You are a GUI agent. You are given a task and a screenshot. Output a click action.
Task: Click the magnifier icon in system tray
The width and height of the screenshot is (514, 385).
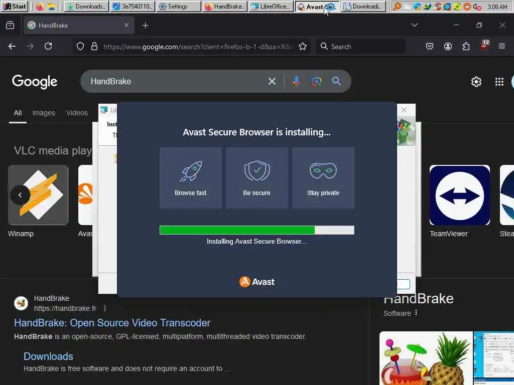click(x=397, y=7)
